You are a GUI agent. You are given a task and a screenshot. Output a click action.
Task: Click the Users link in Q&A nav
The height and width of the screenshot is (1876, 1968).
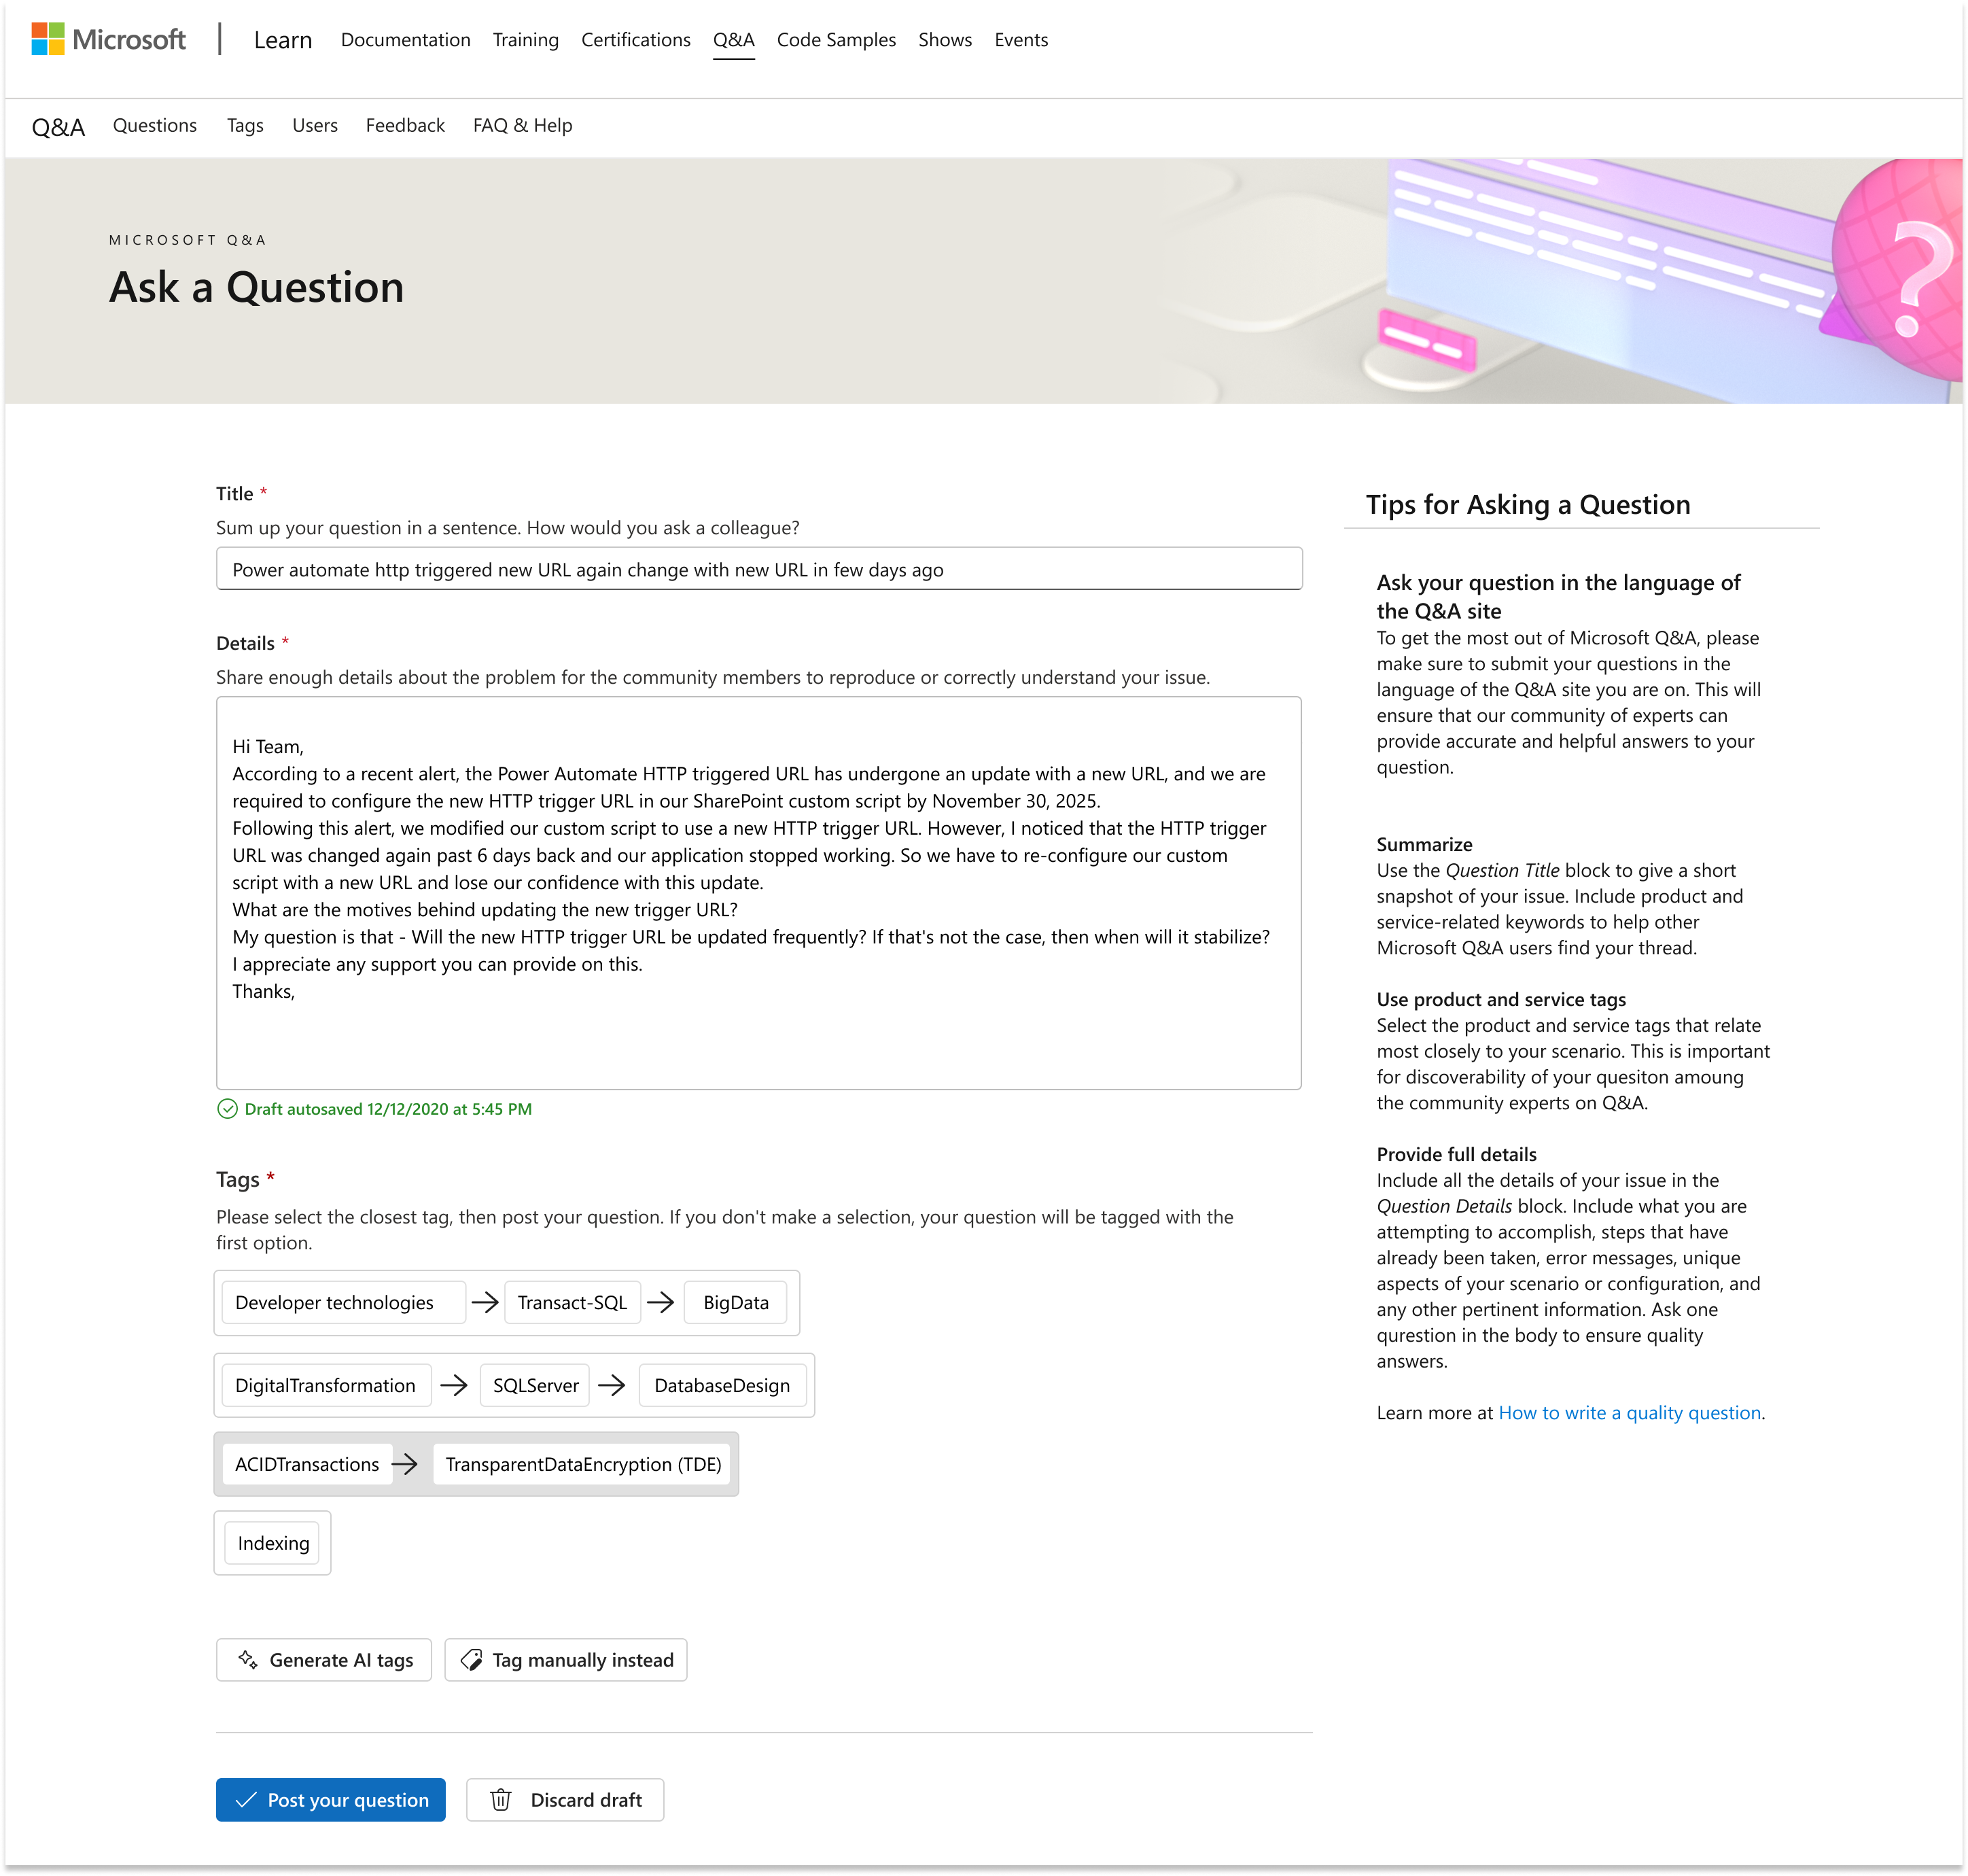coord(315,125)
